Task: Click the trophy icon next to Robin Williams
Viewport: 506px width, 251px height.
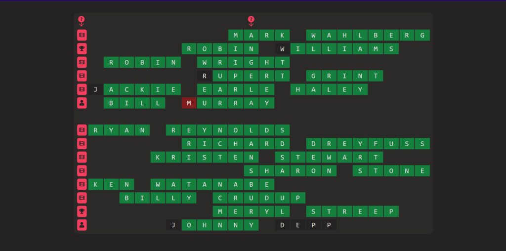Action: pos(82,49)
